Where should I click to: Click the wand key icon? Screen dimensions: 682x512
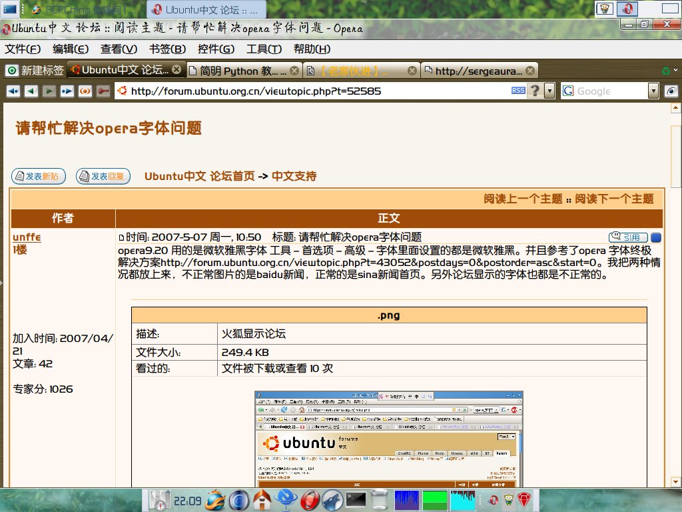click(x=103, y=91)
